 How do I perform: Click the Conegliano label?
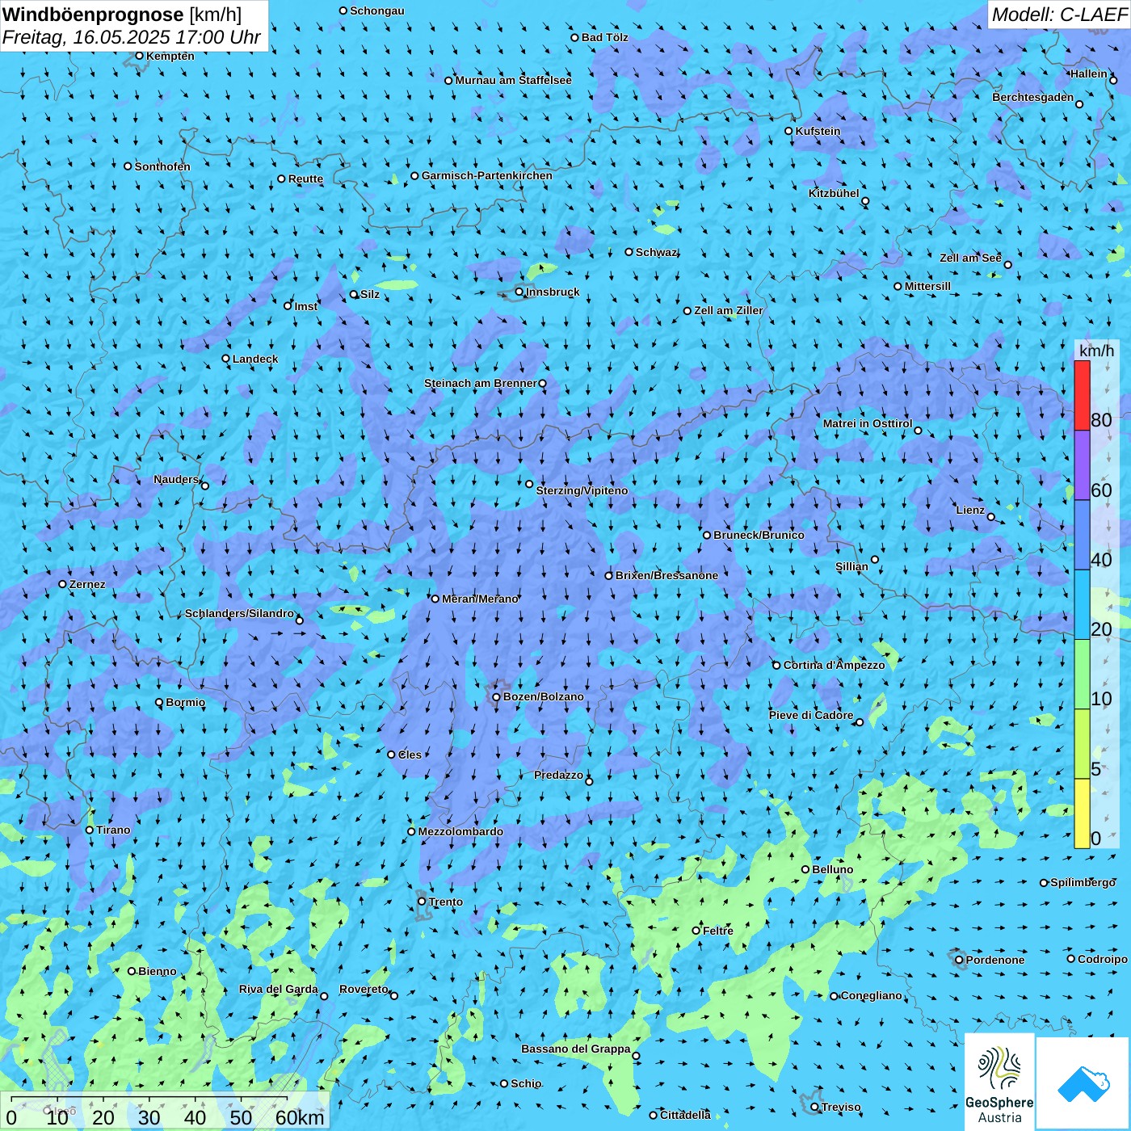[x=872, y=995]
